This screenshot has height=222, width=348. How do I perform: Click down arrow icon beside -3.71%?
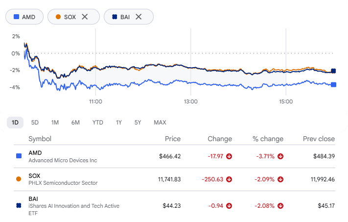click(280, 156)
